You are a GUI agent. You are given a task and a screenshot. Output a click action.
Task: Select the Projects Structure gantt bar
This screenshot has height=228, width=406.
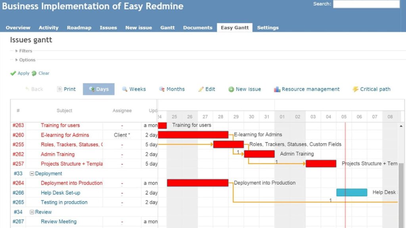pos(321,163)
